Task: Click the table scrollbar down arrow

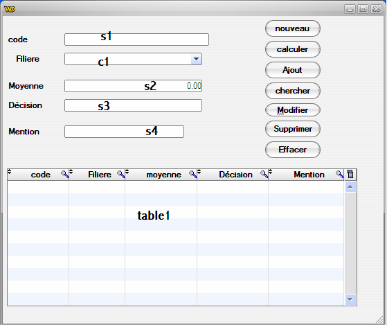Action: (350, 299)
